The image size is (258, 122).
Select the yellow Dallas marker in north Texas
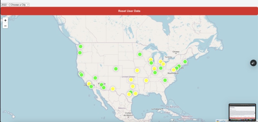pos(133,86)
